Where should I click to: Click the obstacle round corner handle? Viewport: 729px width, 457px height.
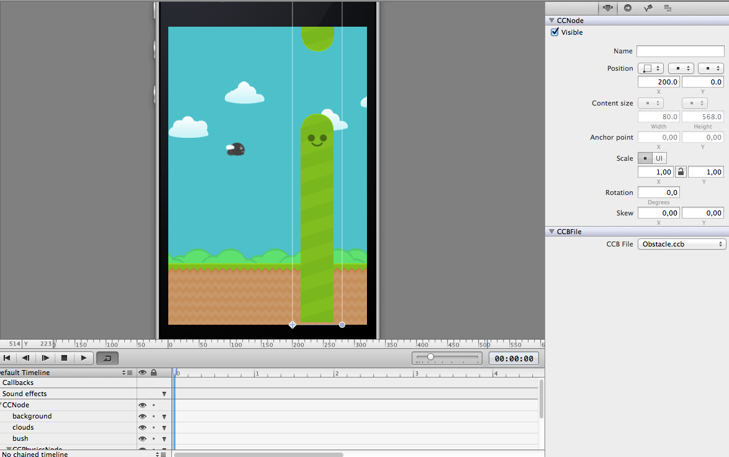coord(342,325)
